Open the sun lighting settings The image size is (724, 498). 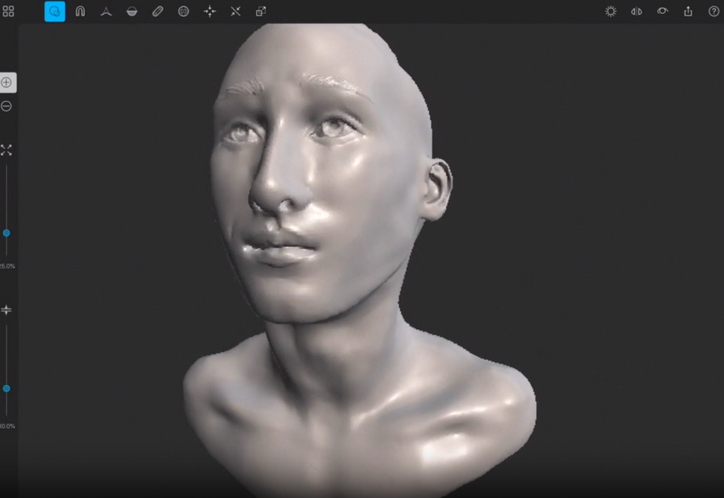click(610, 11)
